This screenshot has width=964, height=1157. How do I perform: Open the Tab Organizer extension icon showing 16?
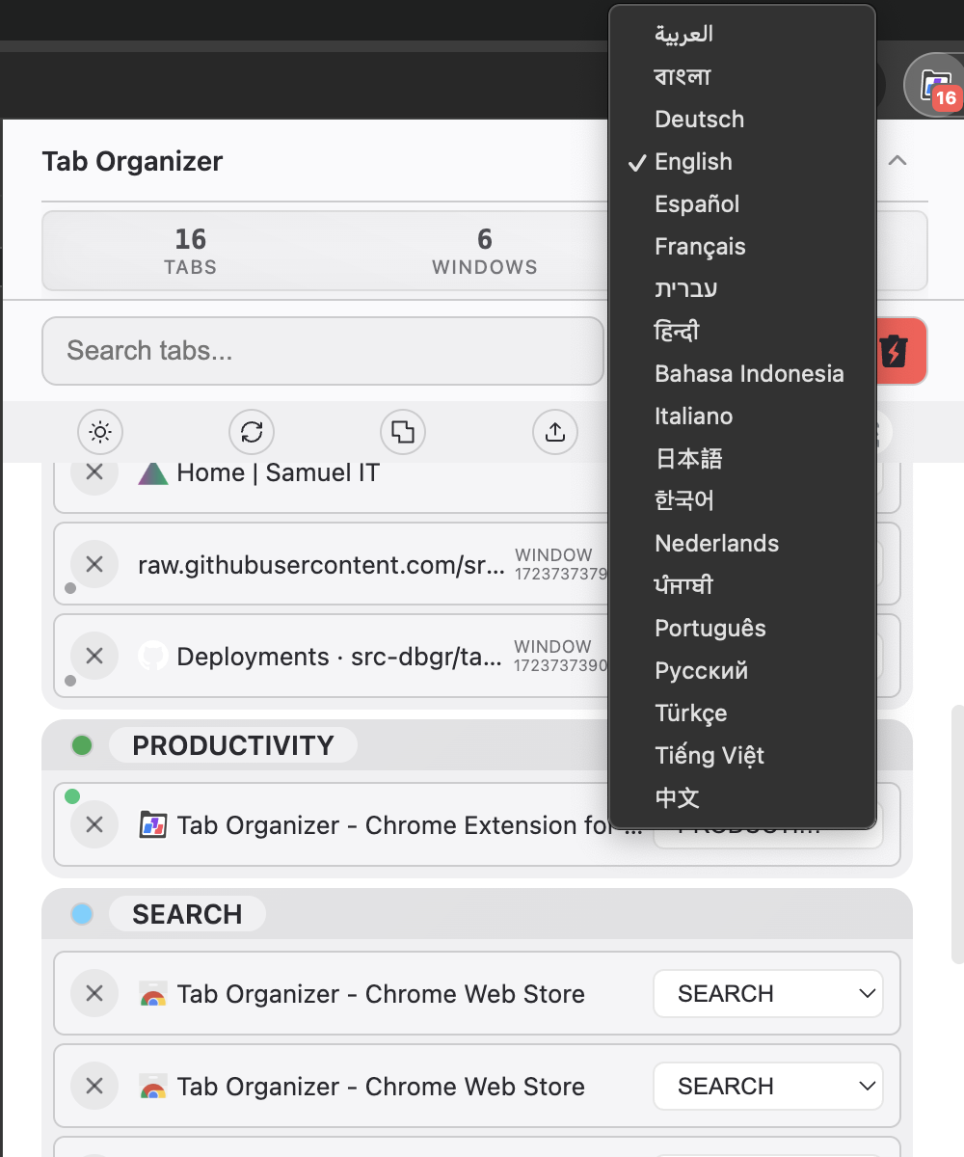coord(932,85)
